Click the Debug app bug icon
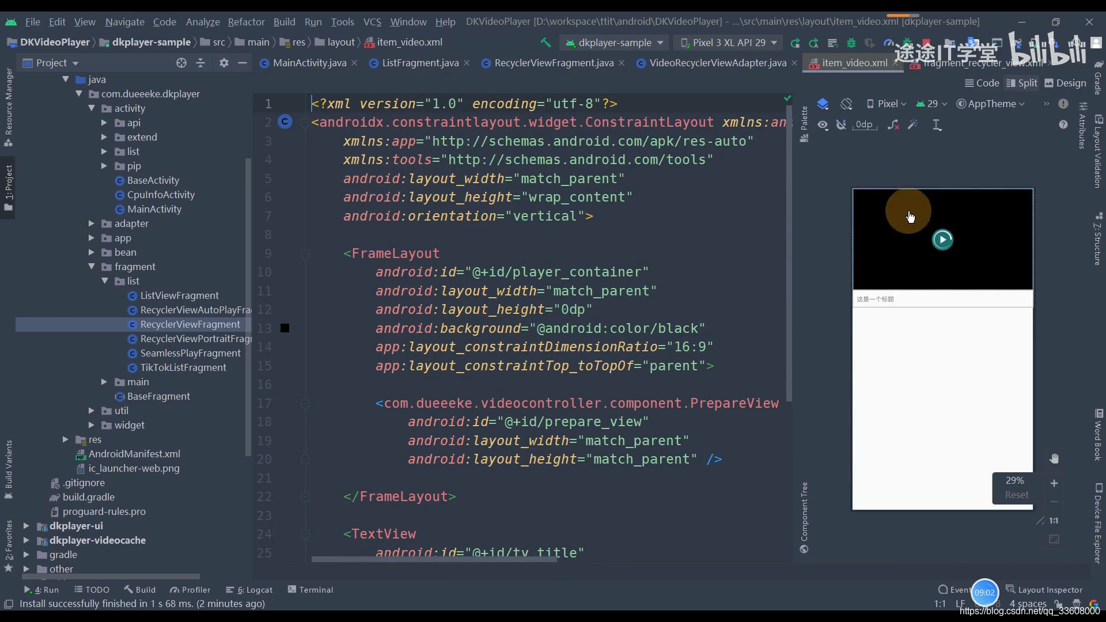This screenshot has height=622, width=1106. [851, 43]
